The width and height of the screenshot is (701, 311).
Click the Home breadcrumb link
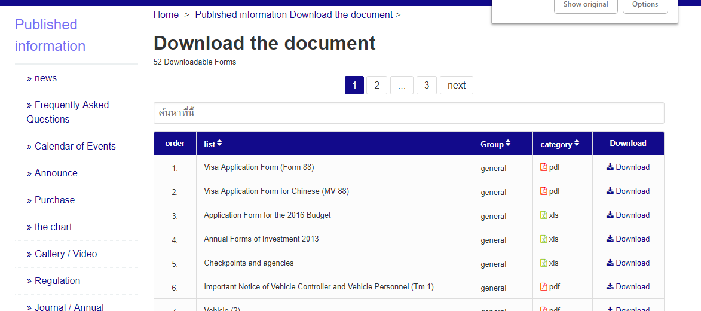tap(166, 15)
